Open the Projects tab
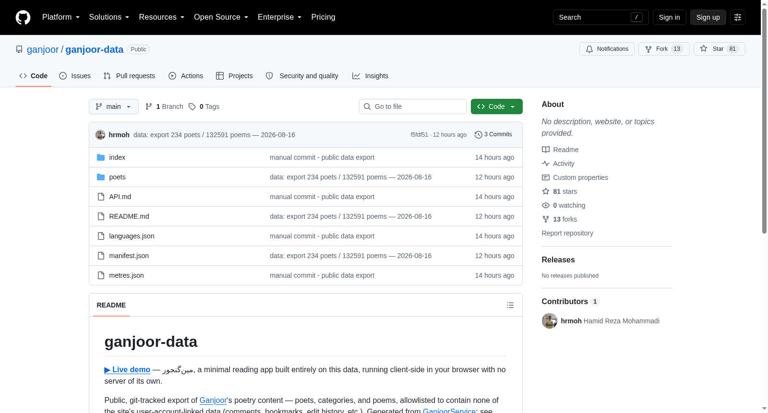 (234, 76)
